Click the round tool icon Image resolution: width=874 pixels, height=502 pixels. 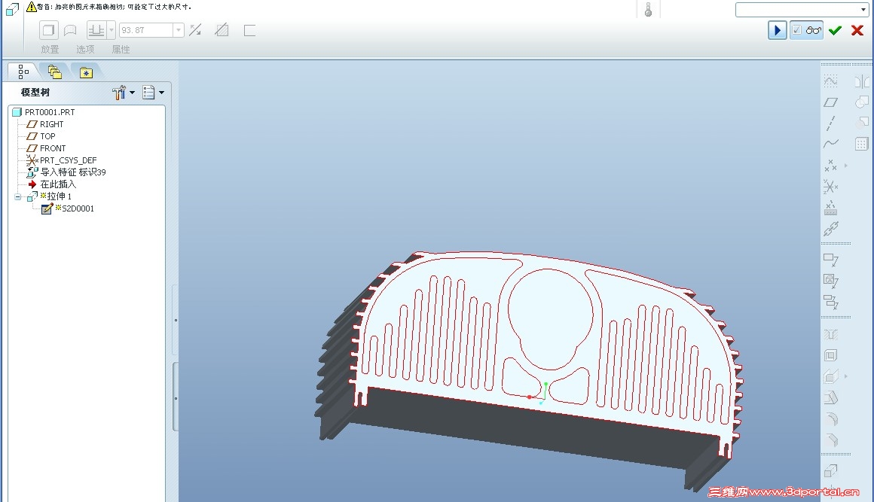tap(830, 418)
